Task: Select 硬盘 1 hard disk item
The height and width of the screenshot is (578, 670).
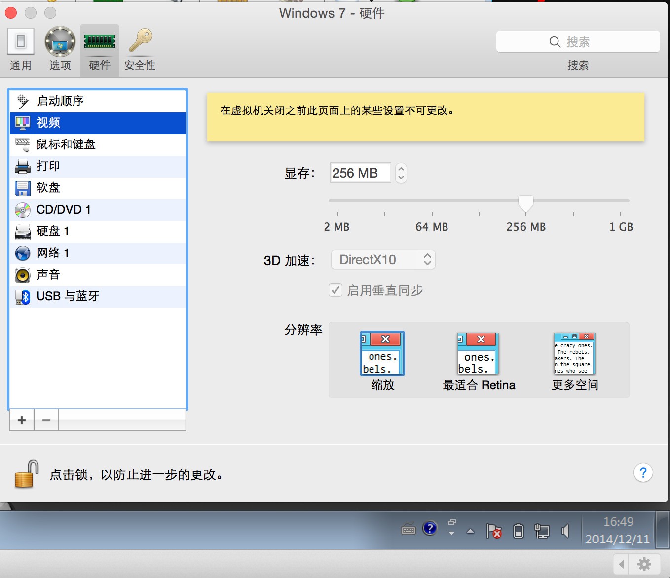Action: (x=98, y=231)
